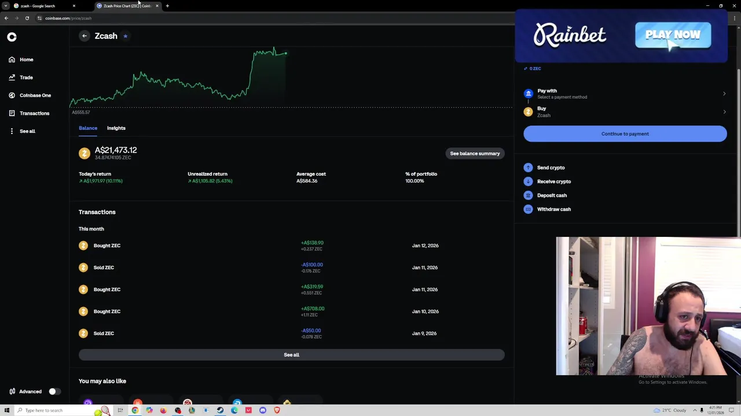Star Zcash to add to watchlist
The image size is (741, 416).
point(125,36)
